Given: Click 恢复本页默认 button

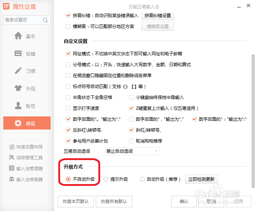Looking at the screenshot, I should pyautogui.click(x=76, y=202).
